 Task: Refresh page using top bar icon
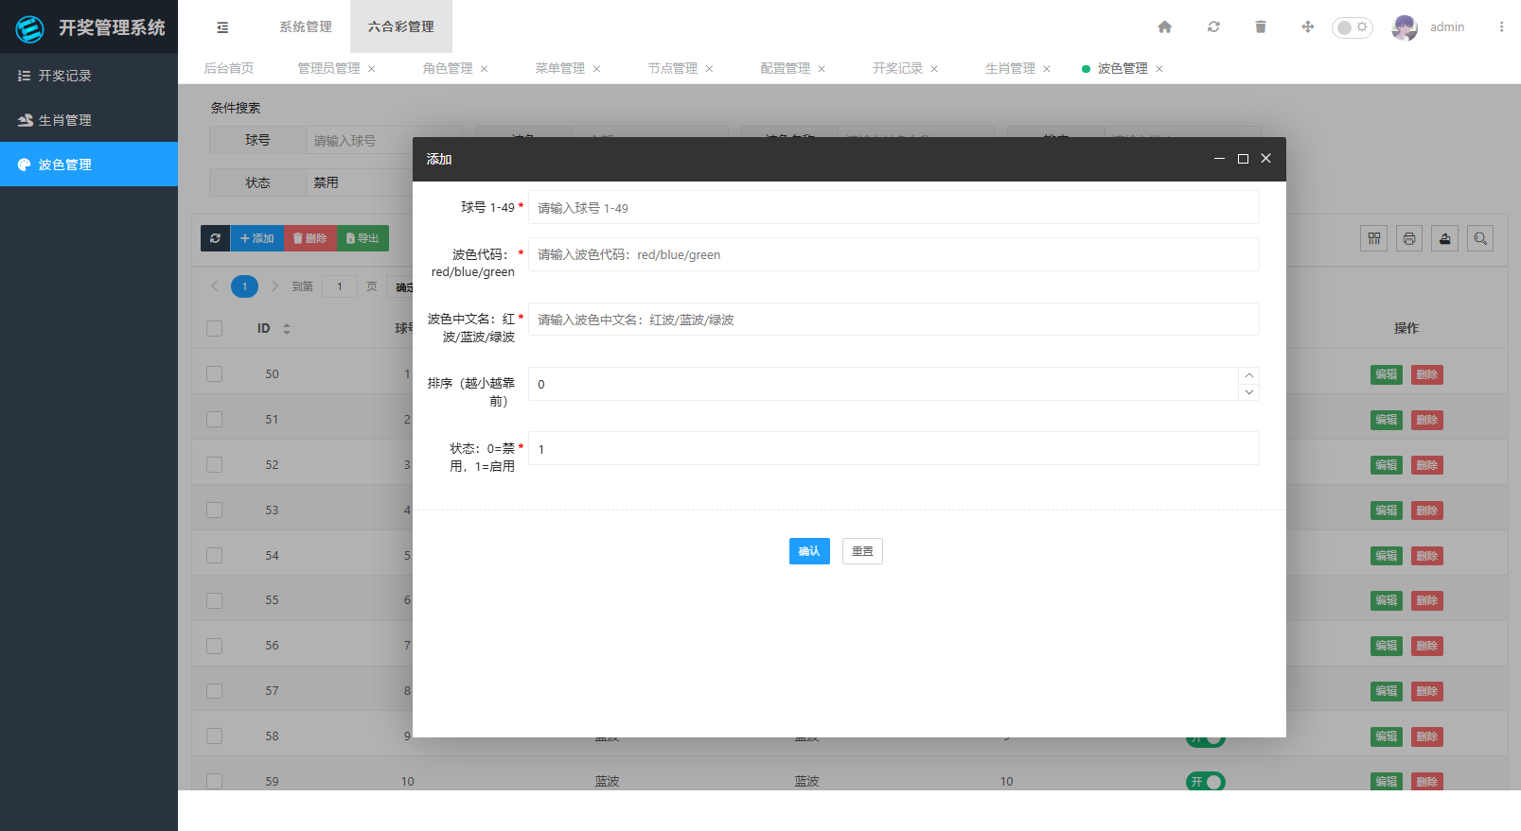click(x=1213, y=26)
